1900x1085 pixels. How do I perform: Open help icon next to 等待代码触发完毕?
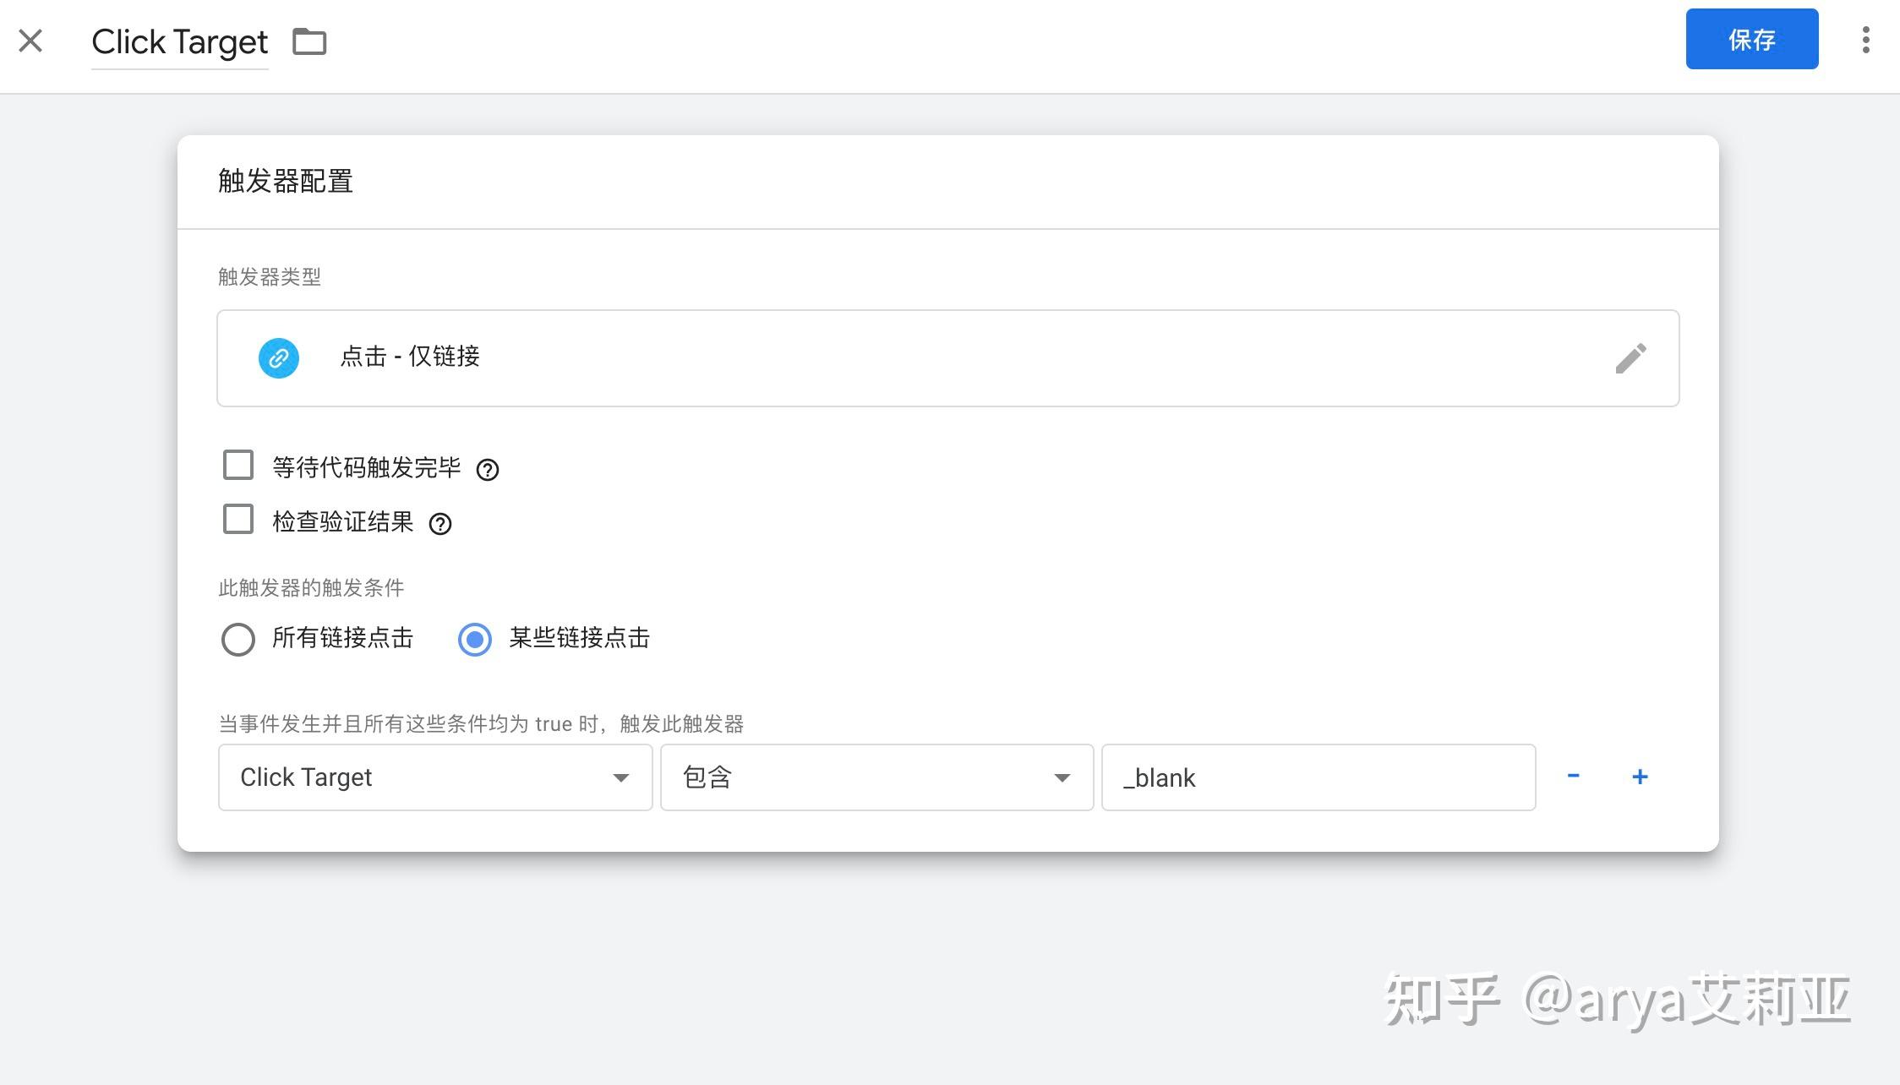(x=488, y=470)
